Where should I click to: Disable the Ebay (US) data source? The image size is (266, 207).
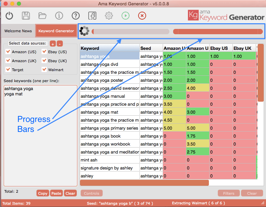tap(44, 52)
